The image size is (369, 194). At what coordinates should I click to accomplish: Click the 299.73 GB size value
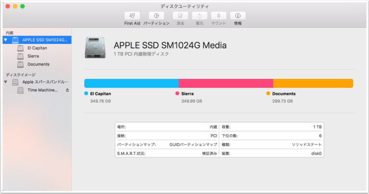click(283, 101)
